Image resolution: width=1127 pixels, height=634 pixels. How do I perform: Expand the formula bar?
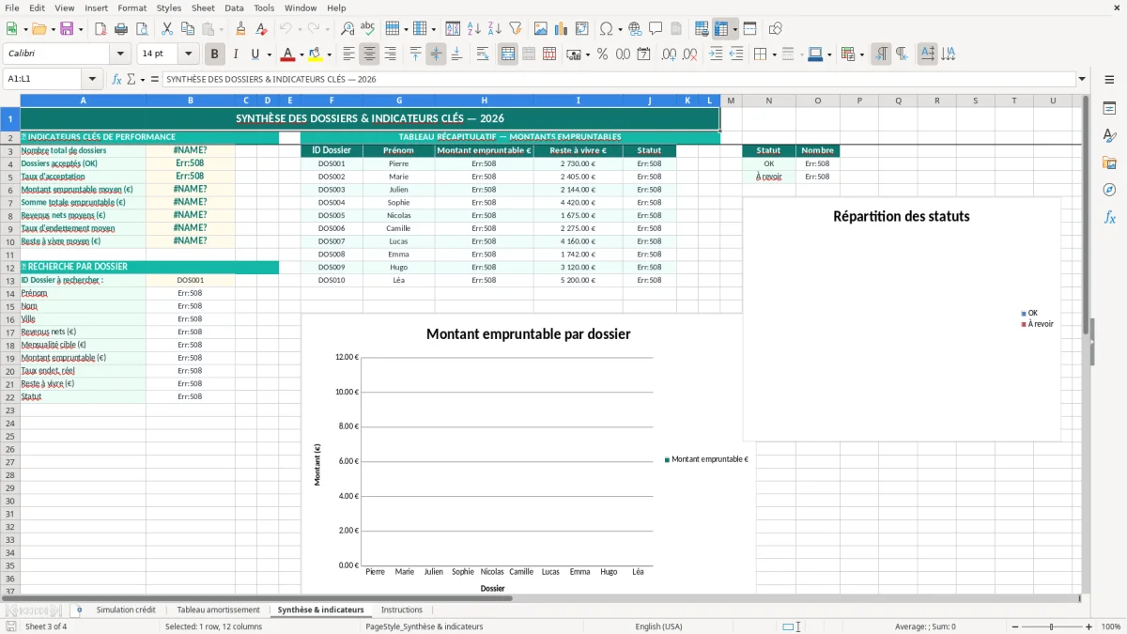pyautogui.click(x=1083, y=80)
